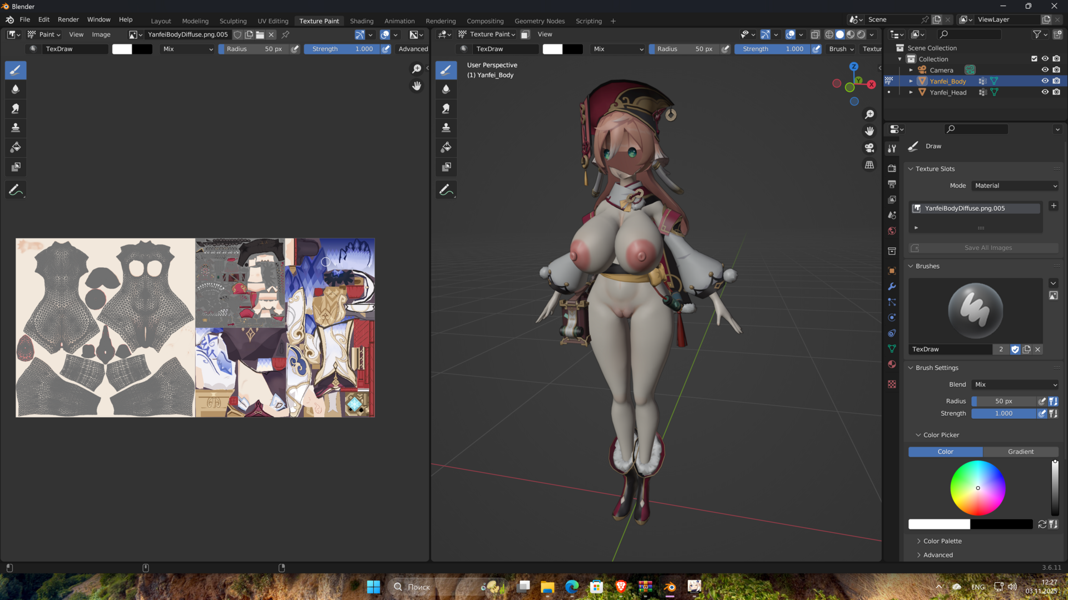Open Texture Slots Mode Material dropdown

tap(1015, 186)
